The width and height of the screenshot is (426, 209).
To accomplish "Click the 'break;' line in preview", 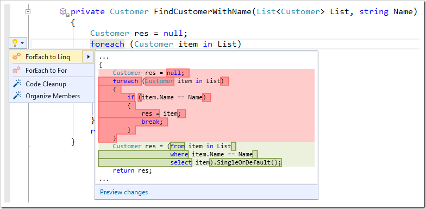I will pos(152,122).
